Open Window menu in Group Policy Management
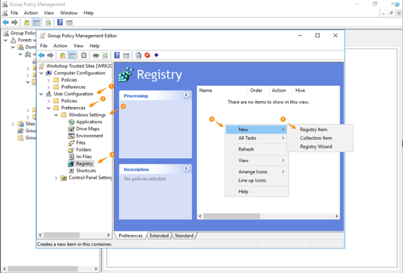 (69, 13)
